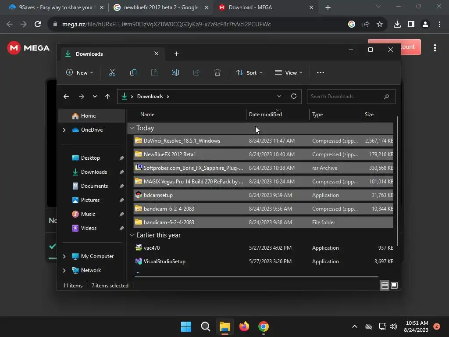Open taskbar Search

click(x=205, y=326)
